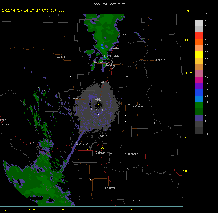Click the RockyMH label
218x213 pixels.
pyautogui.click(x=62, y=57)
